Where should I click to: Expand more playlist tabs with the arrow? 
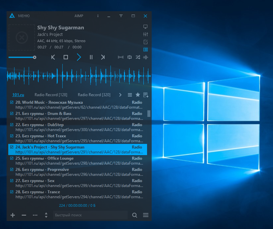click(x=120, y=95)
